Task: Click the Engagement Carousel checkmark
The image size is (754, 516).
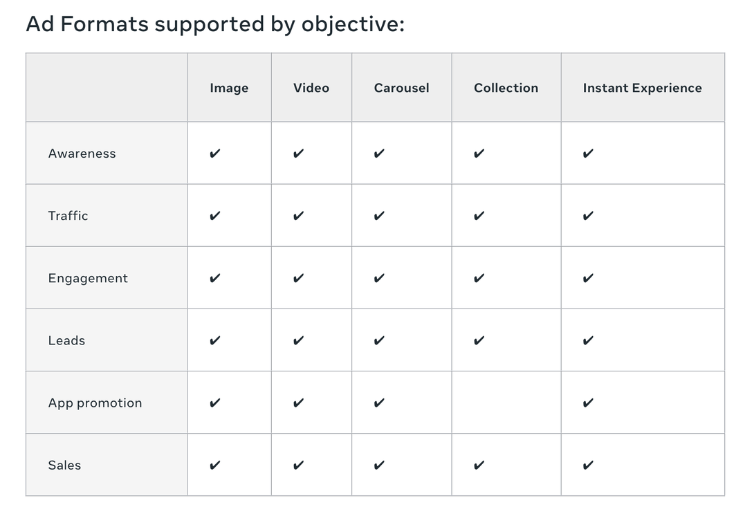Action: pos(378,278)
